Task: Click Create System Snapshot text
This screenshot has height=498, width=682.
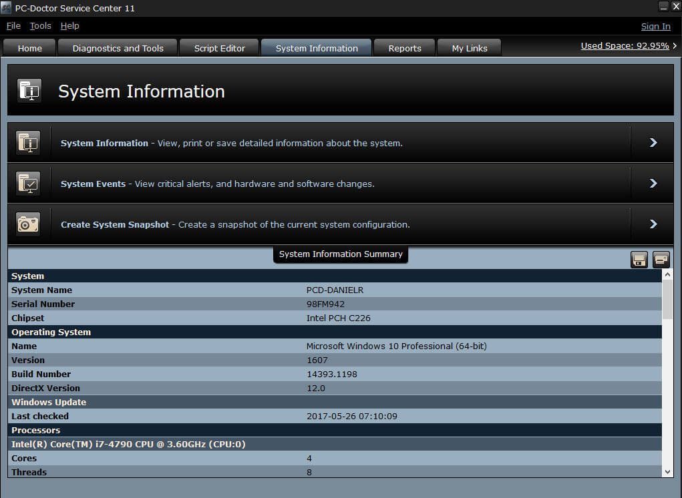Action: point(115,225)
